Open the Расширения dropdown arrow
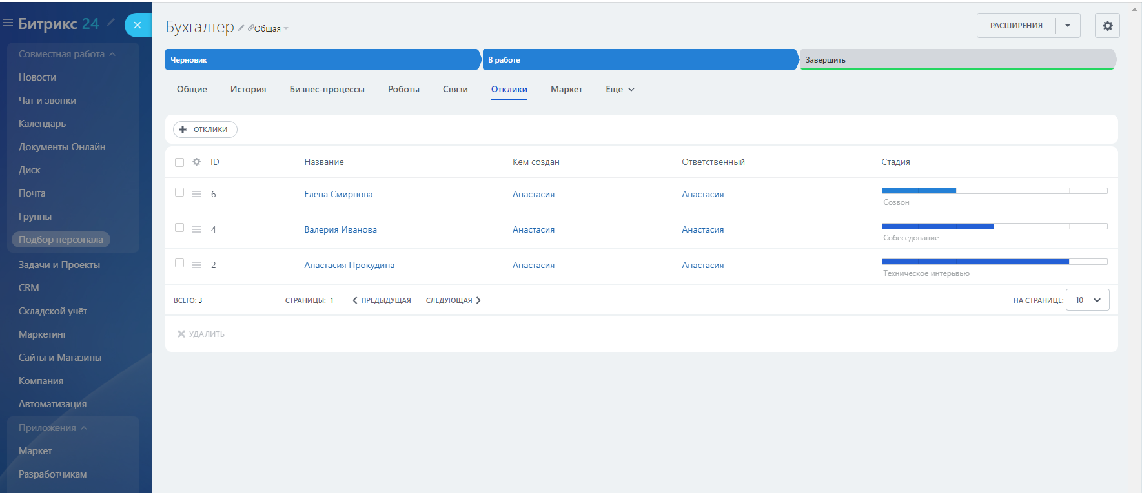This screenshot has height=493, width=1142. click(x=1068, y=26)
